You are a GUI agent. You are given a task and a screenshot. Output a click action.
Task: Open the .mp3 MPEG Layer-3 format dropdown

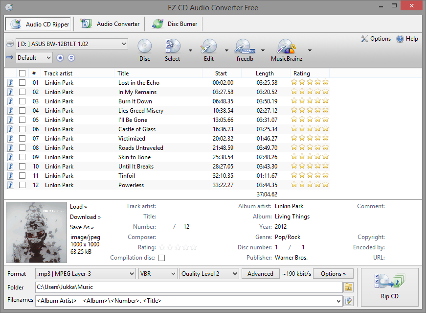(85, 273)
